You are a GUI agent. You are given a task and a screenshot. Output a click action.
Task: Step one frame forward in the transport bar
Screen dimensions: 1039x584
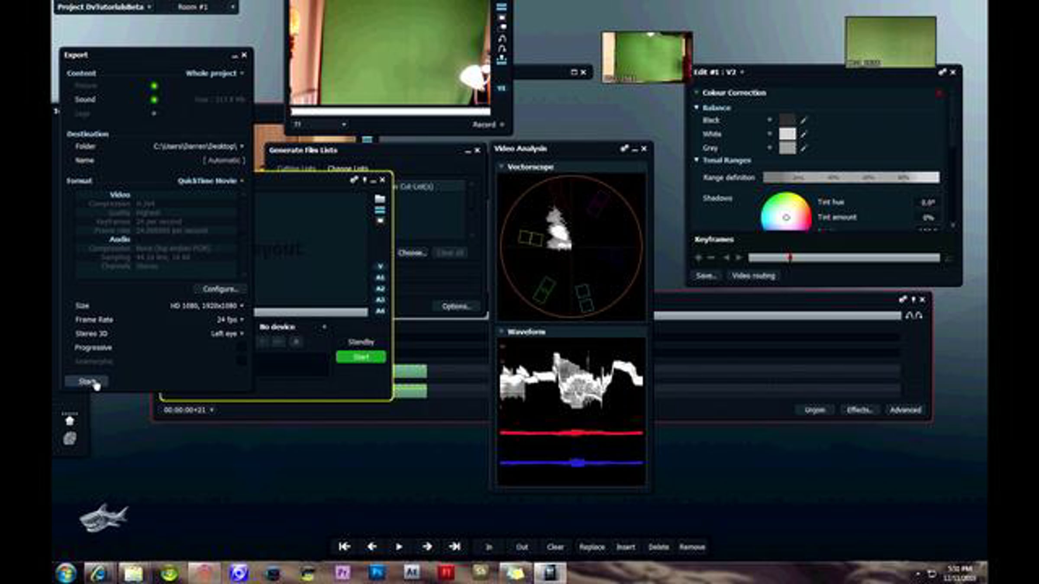pyautogui.click(x=427, y=547)
